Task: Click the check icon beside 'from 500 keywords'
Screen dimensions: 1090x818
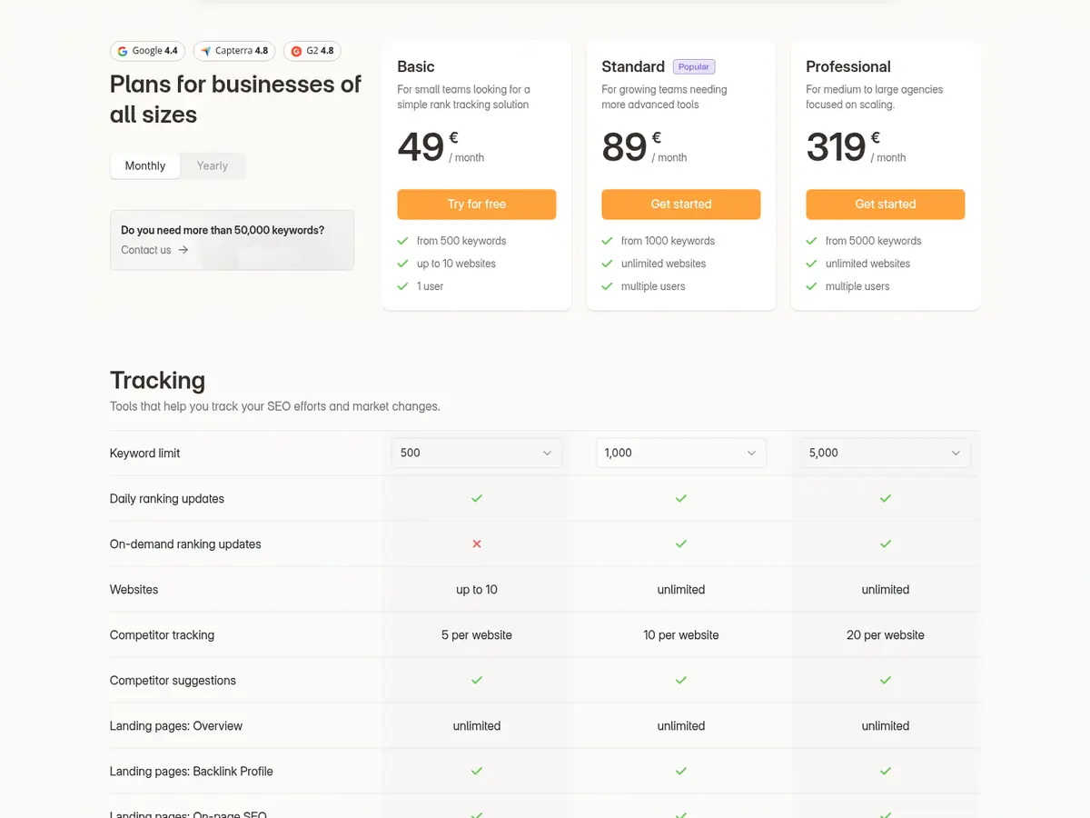Action: point(402,241)
